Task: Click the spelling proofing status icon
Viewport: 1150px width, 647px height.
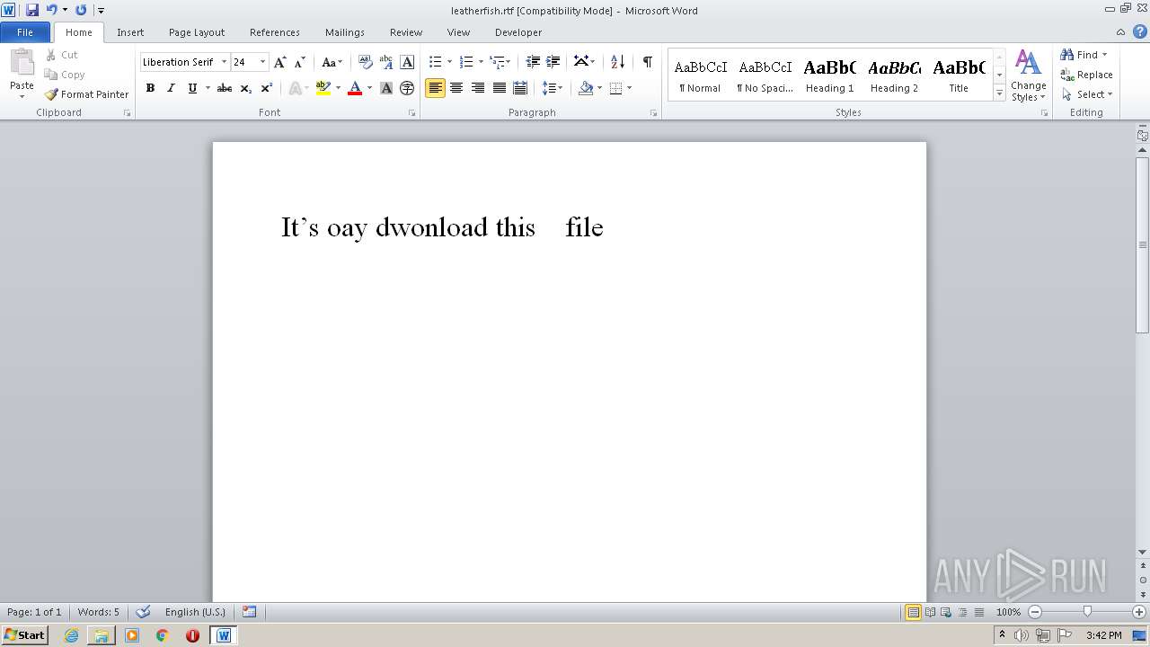Action: 143,612
